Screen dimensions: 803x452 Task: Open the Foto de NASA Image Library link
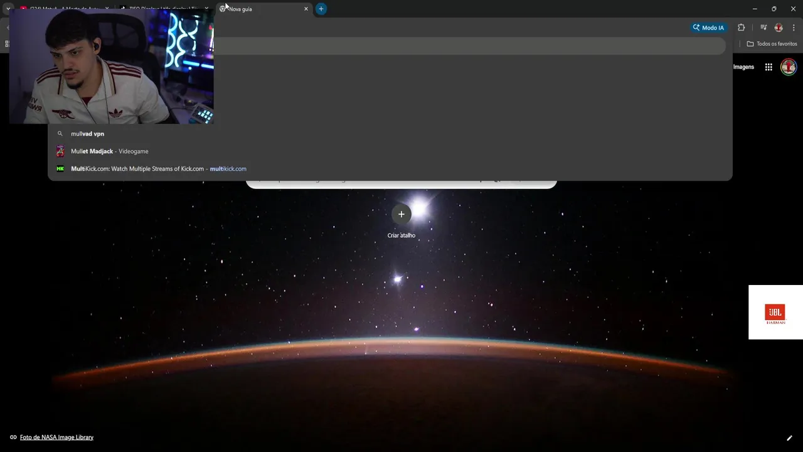(56, 438)
